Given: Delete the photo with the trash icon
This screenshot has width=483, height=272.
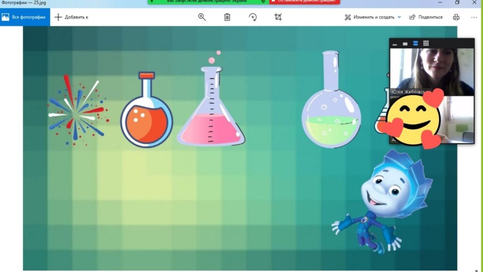Looking at the screenshot, I should [x=227, y=17].
